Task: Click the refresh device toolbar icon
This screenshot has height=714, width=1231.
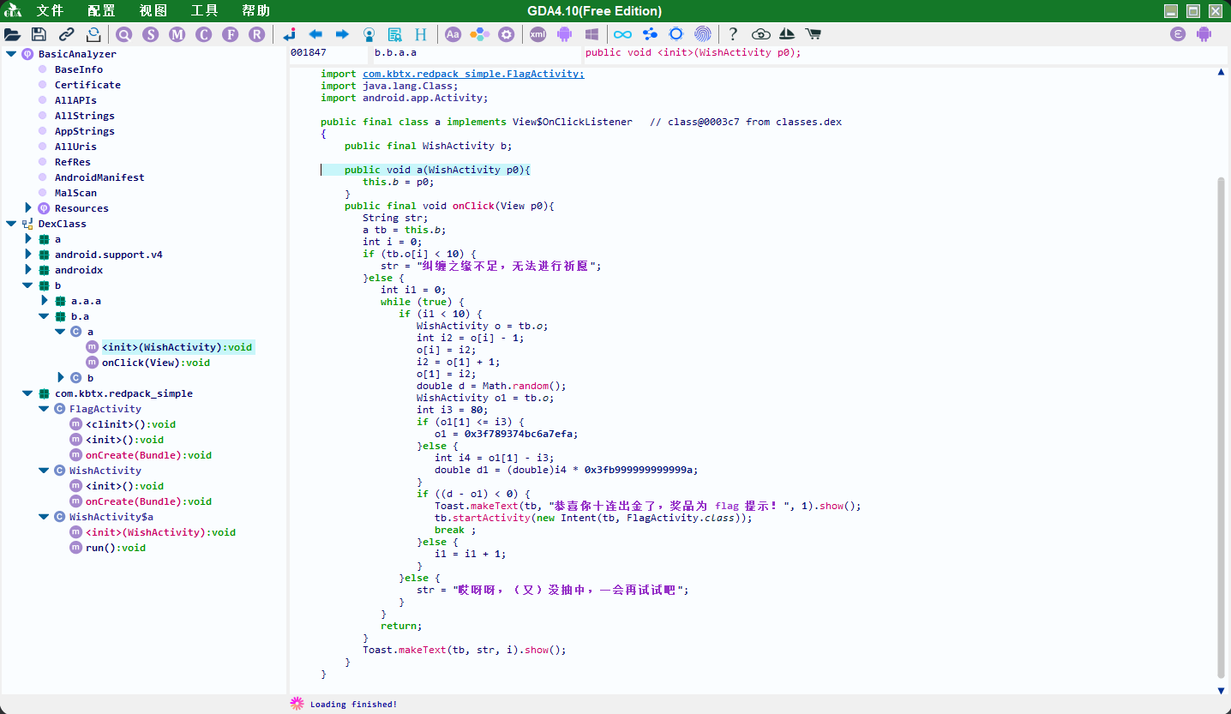Action: tap(93, 34)
